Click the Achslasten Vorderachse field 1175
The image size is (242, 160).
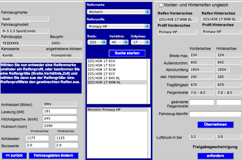(37, 138)
